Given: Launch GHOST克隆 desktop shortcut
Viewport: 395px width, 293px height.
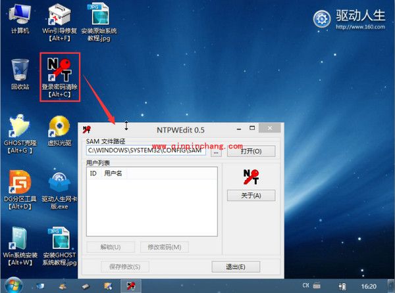Looking at the screenshot, I should pyautogui.click(x=20, y=134).
